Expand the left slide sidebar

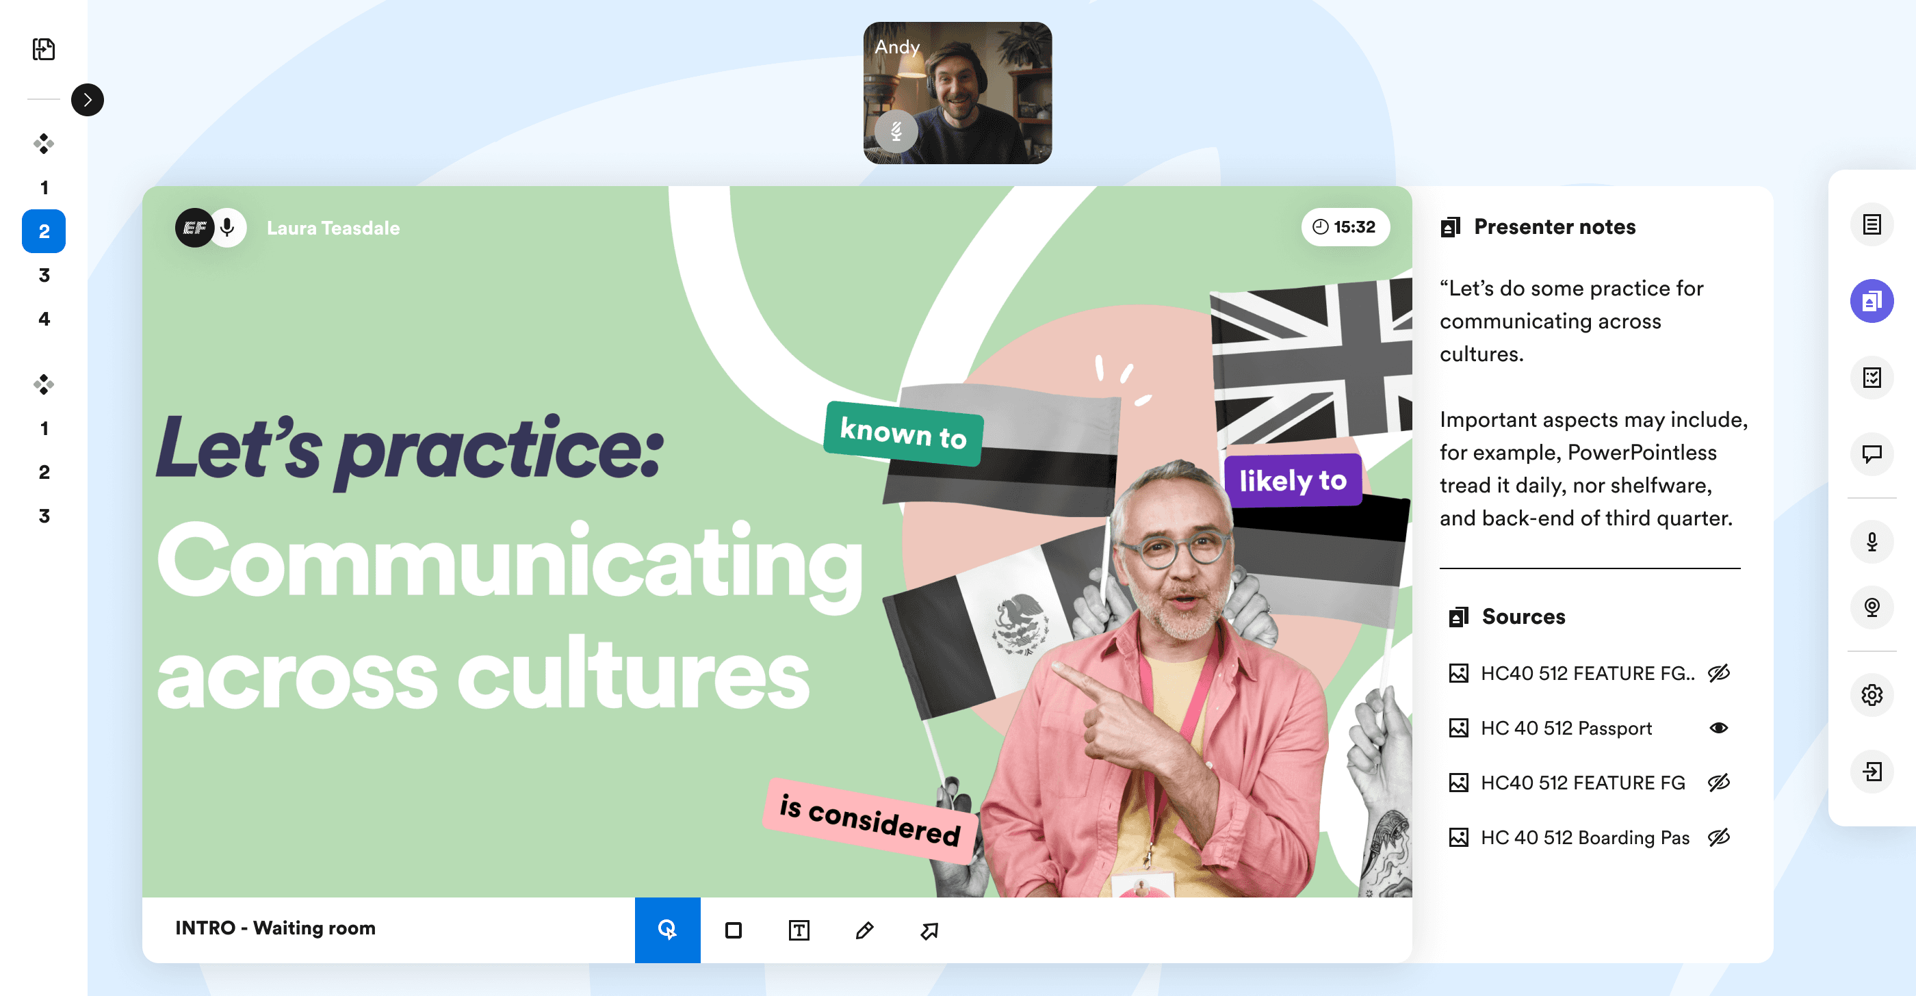tap(88, 100)
